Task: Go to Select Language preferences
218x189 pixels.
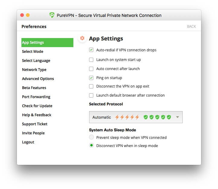Action: (36, 61)
